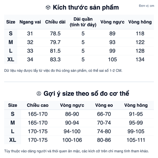The width and height of the screenshot is (158, 158).
Task: Select the Vòng ngực header in product table
Action: click(112, 22)
